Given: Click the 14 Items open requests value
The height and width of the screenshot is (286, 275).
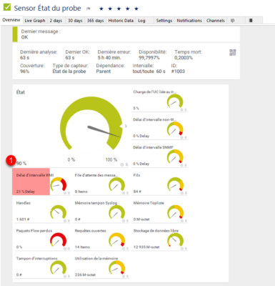Looking at the screenshot, I should pyautogui.click(x=82, y=247).
